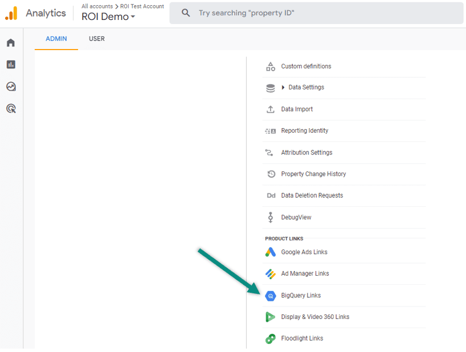
Task: Open the Home icon in sidebar
Action: [x=11, y=43]
